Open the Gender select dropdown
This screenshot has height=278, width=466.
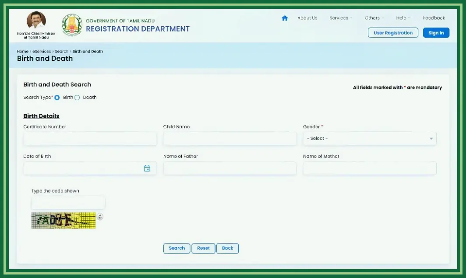tap(370, 139)
